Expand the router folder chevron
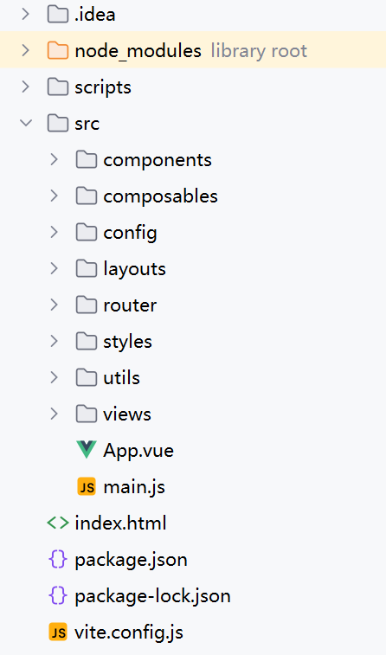 tap(54, 305)
